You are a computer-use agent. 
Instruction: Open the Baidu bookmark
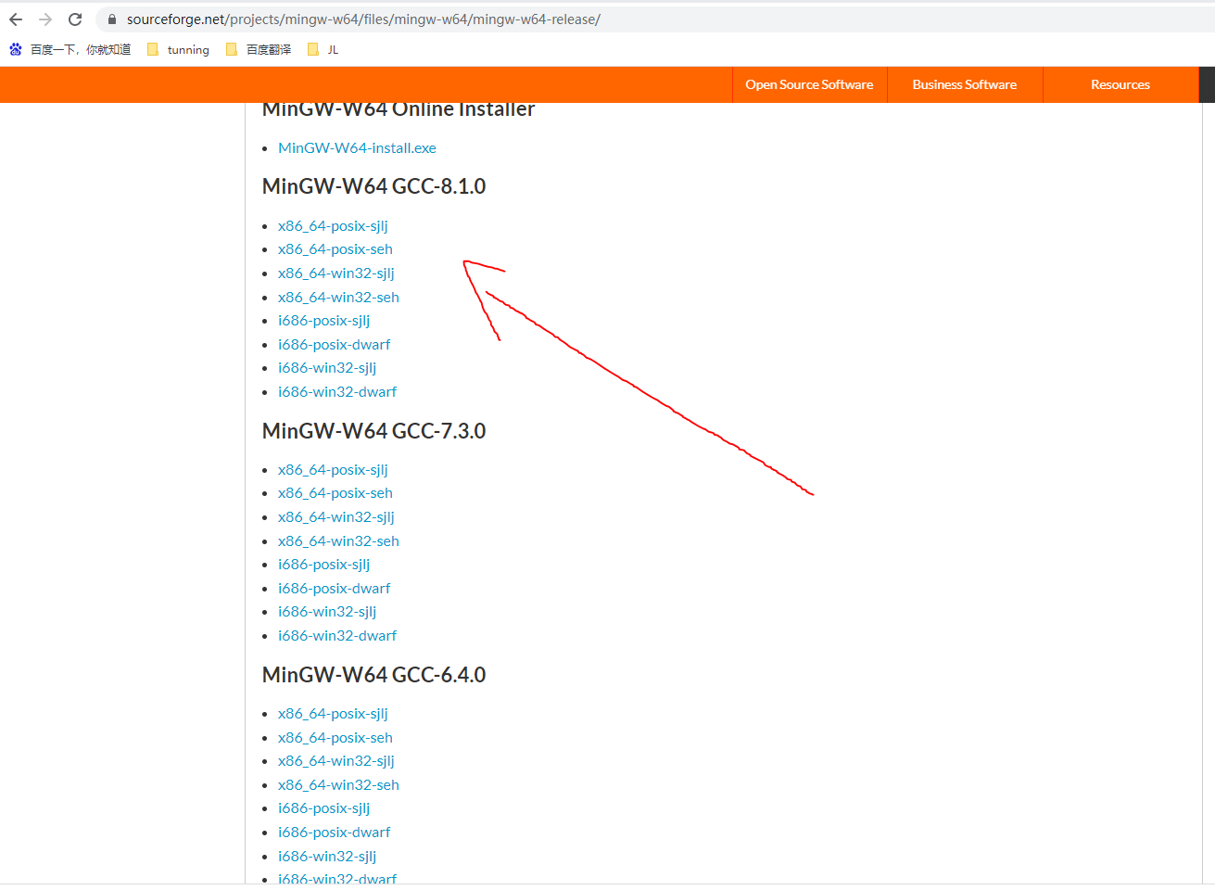pos(70,50)
